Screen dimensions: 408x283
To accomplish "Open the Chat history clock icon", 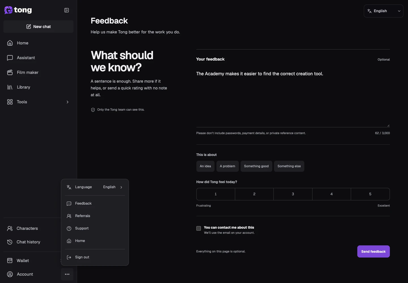I will [x=10, y=242].
